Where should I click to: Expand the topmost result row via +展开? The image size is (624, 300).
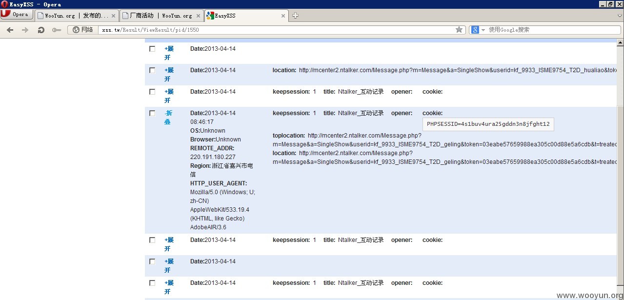click(169, 53)
